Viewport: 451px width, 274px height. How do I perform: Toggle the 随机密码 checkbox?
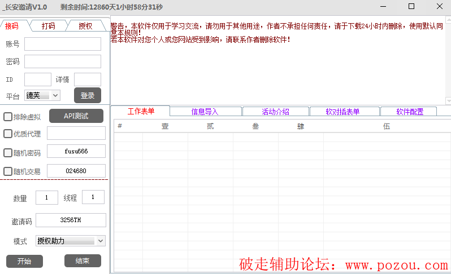coord(8,153)
